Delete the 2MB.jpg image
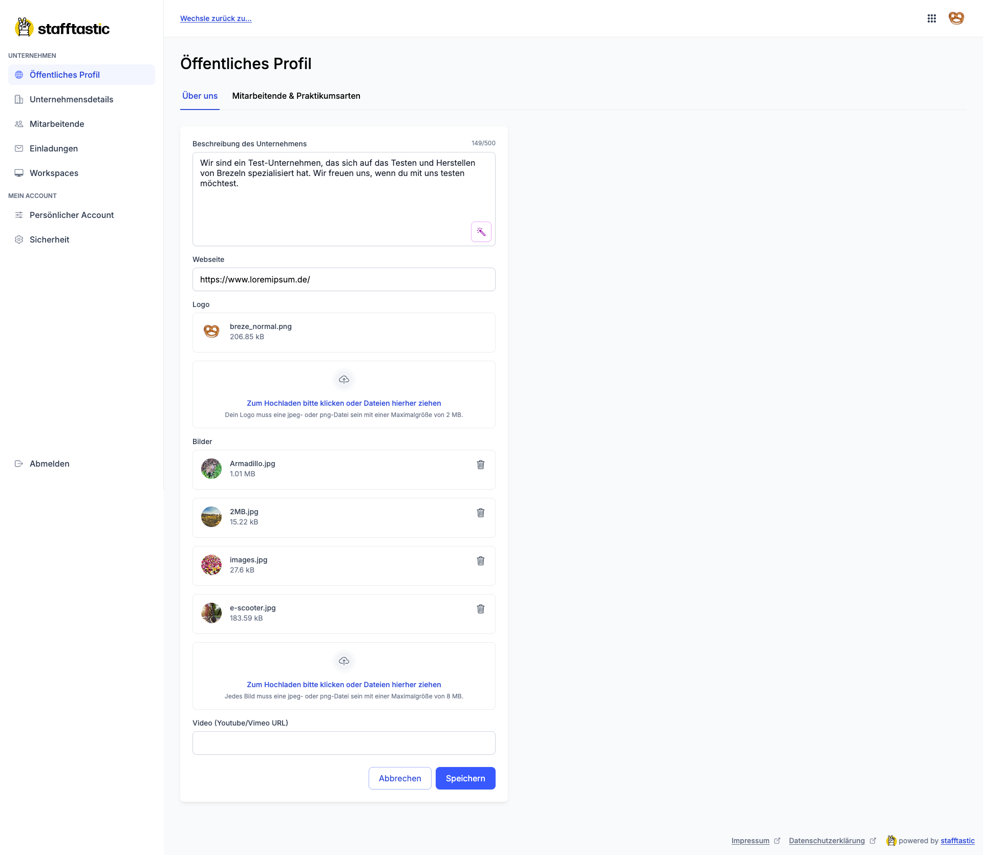This screenshot has height=855, width=983. 481,513
